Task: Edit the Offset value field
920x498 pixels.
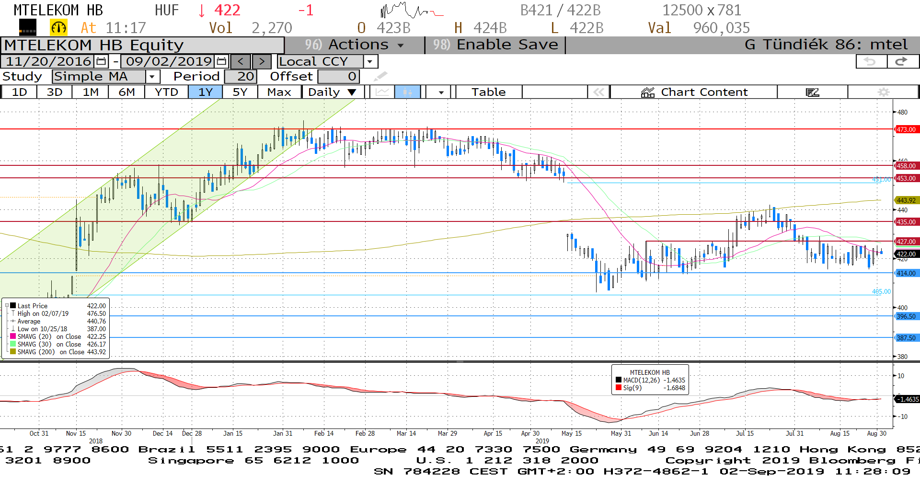Action: [338, 76]
